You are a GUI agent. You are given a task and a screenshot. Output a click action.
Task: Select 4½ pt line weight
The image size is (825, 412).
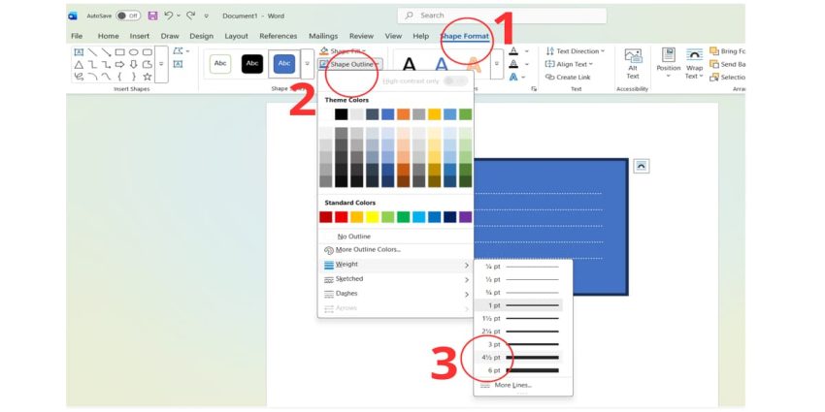(521, 358)
